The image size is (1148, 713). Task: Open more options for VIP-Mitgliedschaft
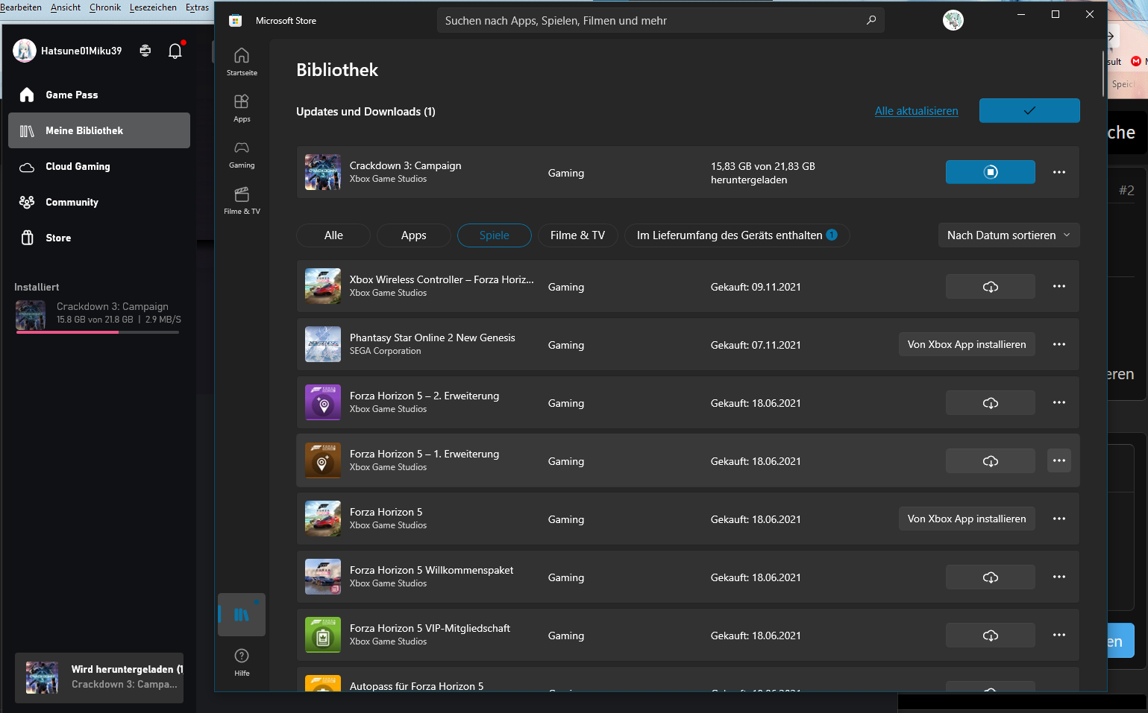tap(1058, 636)
